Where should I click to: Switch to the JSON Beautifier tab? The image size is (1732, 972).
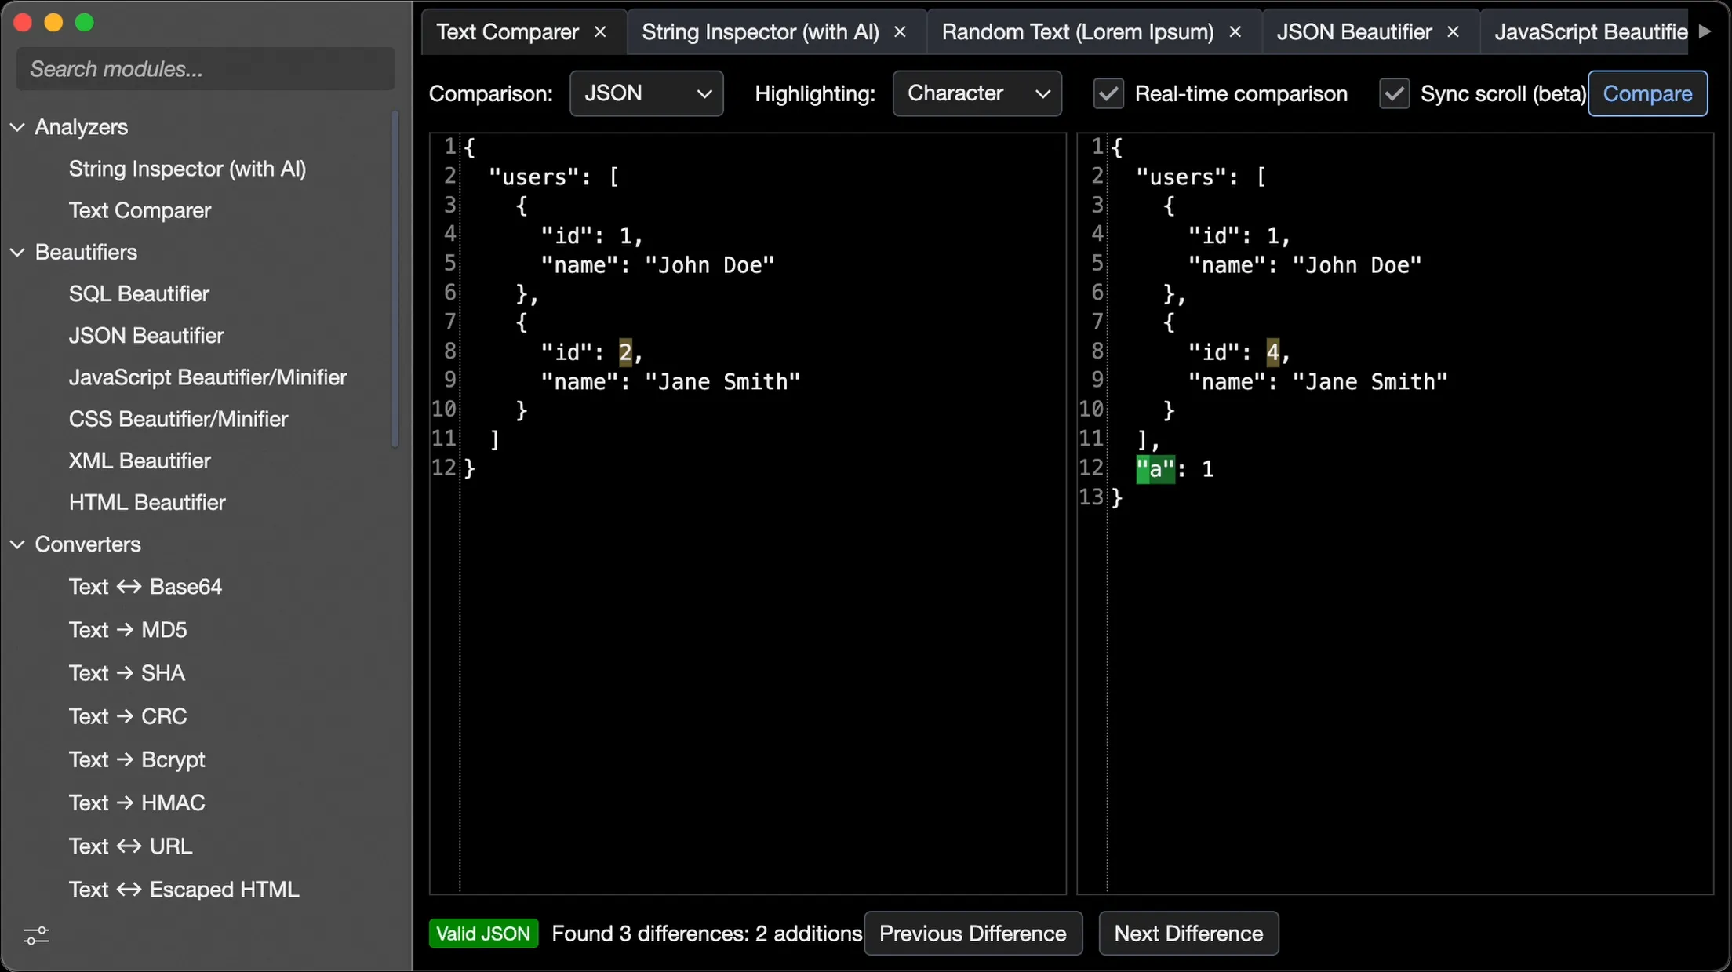1353,32
